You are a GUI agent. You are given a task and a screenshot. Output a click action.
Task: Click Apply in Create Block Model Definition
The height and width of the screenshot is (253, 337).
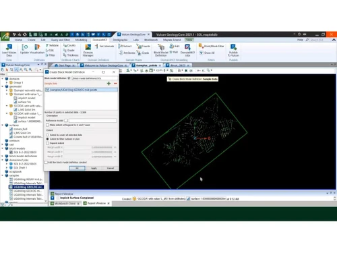point(94,168)
